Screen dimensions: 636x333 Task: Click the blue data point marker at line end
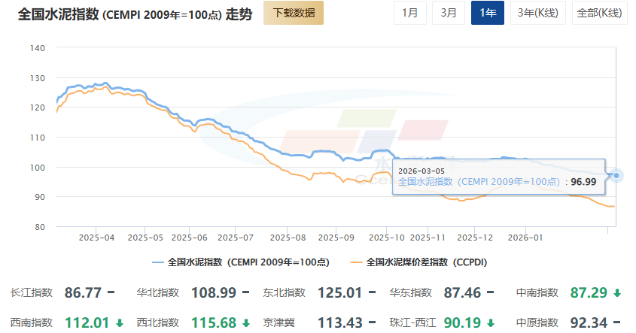616,176
